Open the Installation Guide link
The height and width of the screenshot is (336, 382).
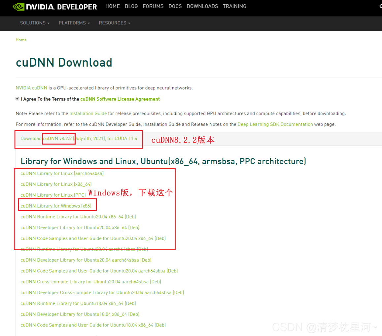(88, 114)
